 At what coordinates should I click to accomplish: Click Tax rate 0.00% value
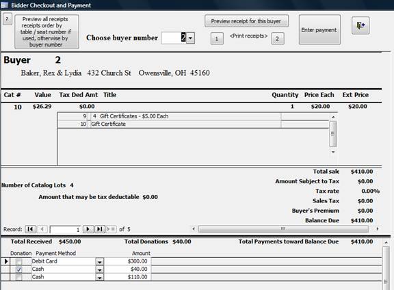click(x=370, y=191)
